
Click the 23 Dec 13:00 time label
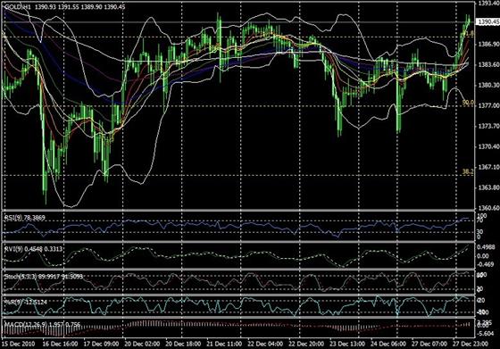(347, 345)
